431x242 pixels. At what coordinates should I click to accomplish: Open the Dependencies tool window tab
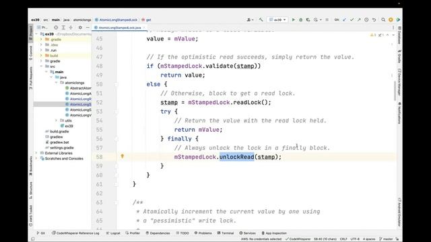pos(158,233)
